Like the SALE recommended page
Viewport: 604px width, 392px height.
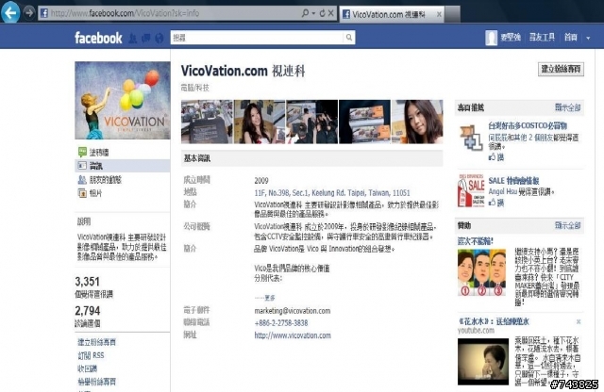point(496,203)
